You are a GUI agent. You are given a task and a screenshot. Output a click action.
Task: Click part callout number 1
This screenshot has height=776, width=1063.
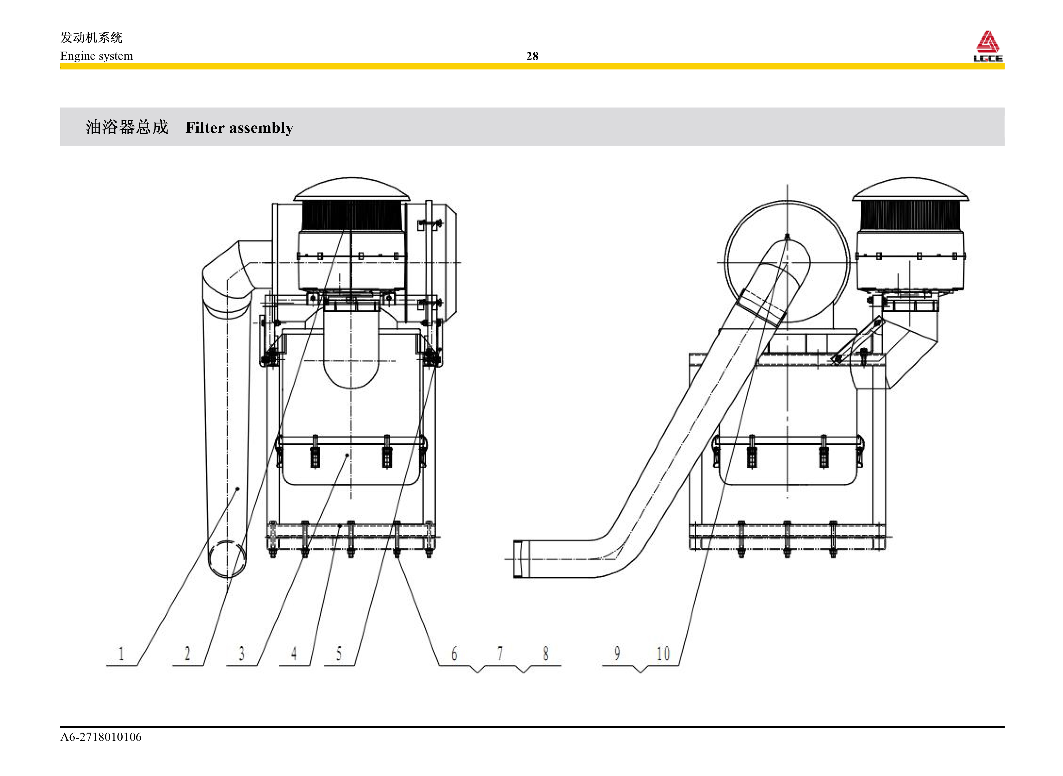click(121, 654)
